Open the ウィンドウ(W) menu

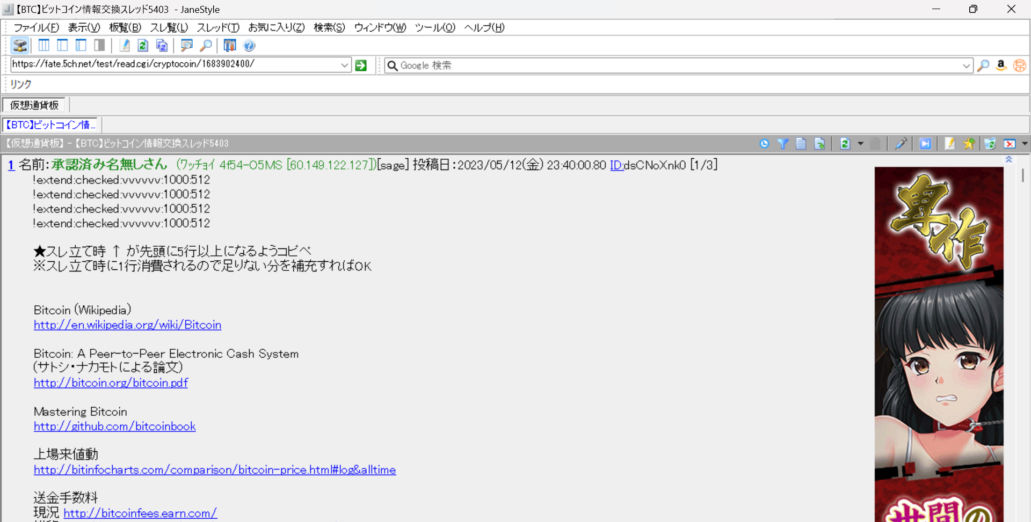(380, 27)
